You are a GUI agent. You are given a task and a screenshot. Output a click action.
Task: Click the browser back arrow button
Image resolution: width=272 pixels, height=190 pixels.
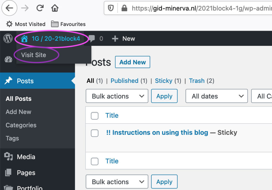(9, 8)
